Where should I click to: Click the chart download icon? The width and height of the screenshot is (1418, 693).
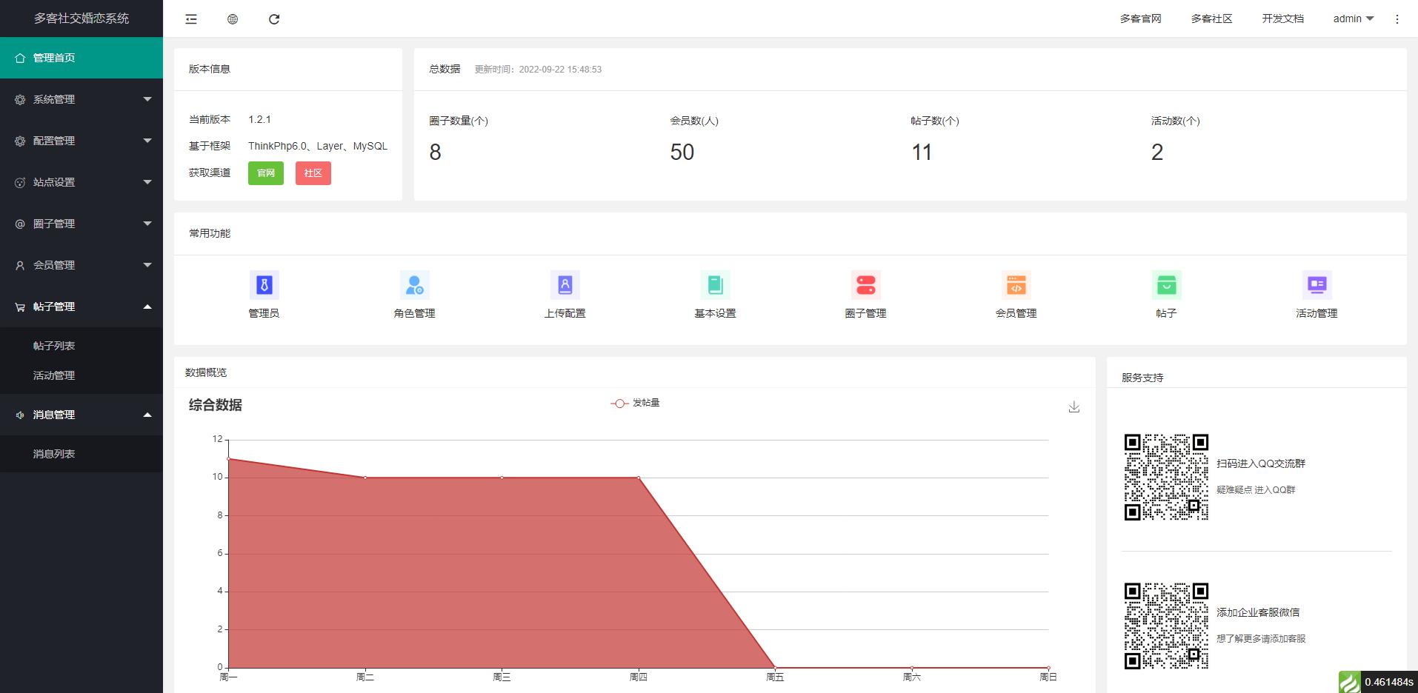click(x=1074, y=406)
